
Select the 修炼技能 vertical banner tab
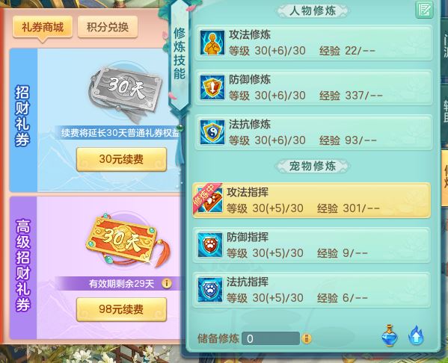pyautogui.click(x=179, y=55)
